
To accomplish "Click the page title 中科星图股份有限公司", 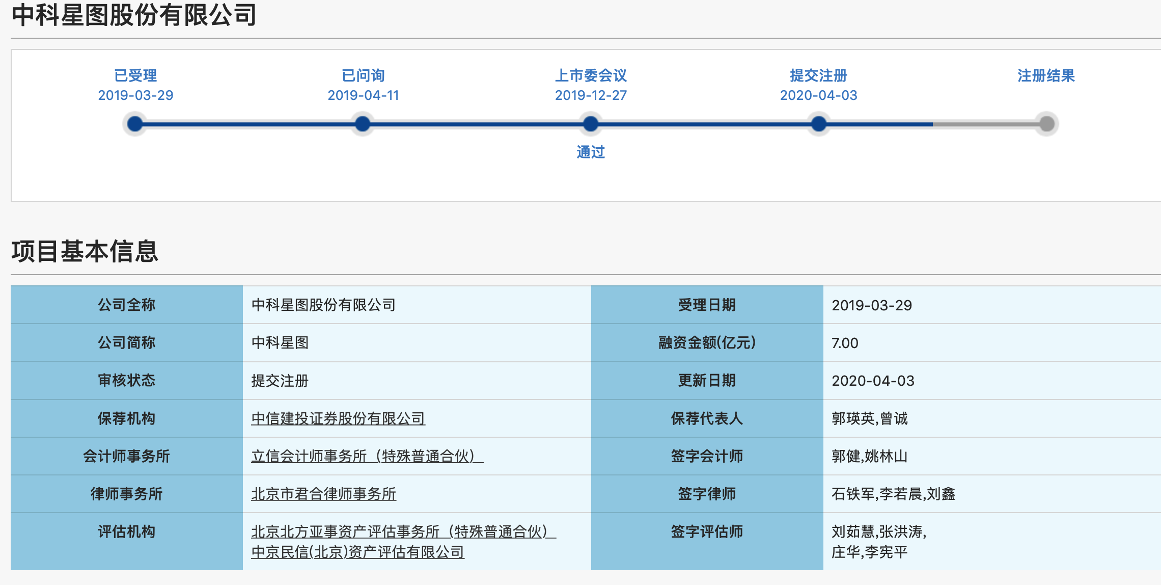I will [134, 15].
